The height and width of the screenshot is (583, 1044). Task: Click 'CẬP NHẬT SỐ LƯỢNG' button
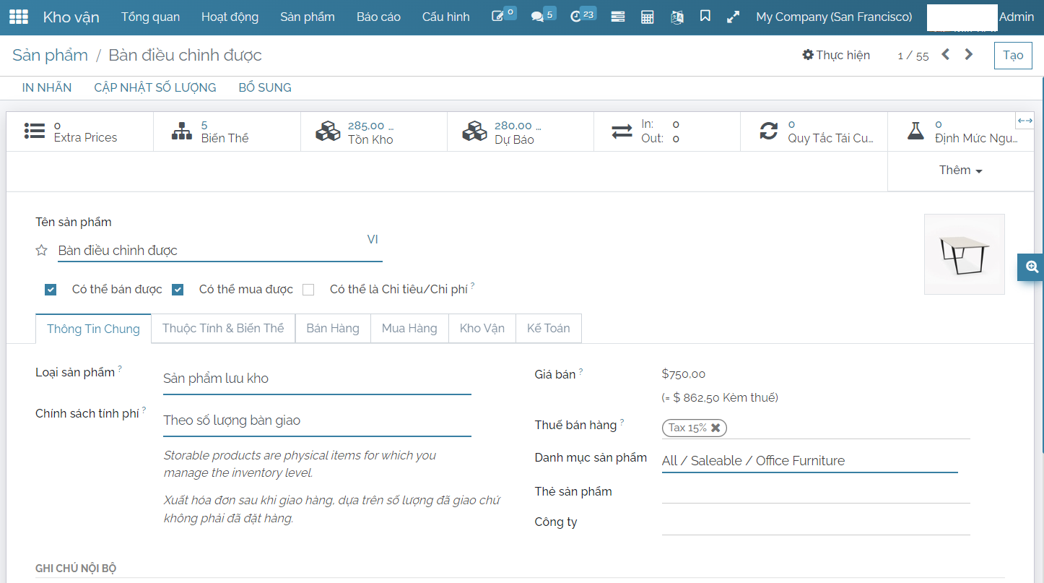click(x=155, y=87)
